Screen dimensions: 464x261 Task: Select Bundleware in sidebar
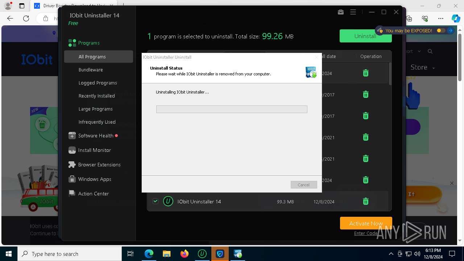(x=91, y=70)
